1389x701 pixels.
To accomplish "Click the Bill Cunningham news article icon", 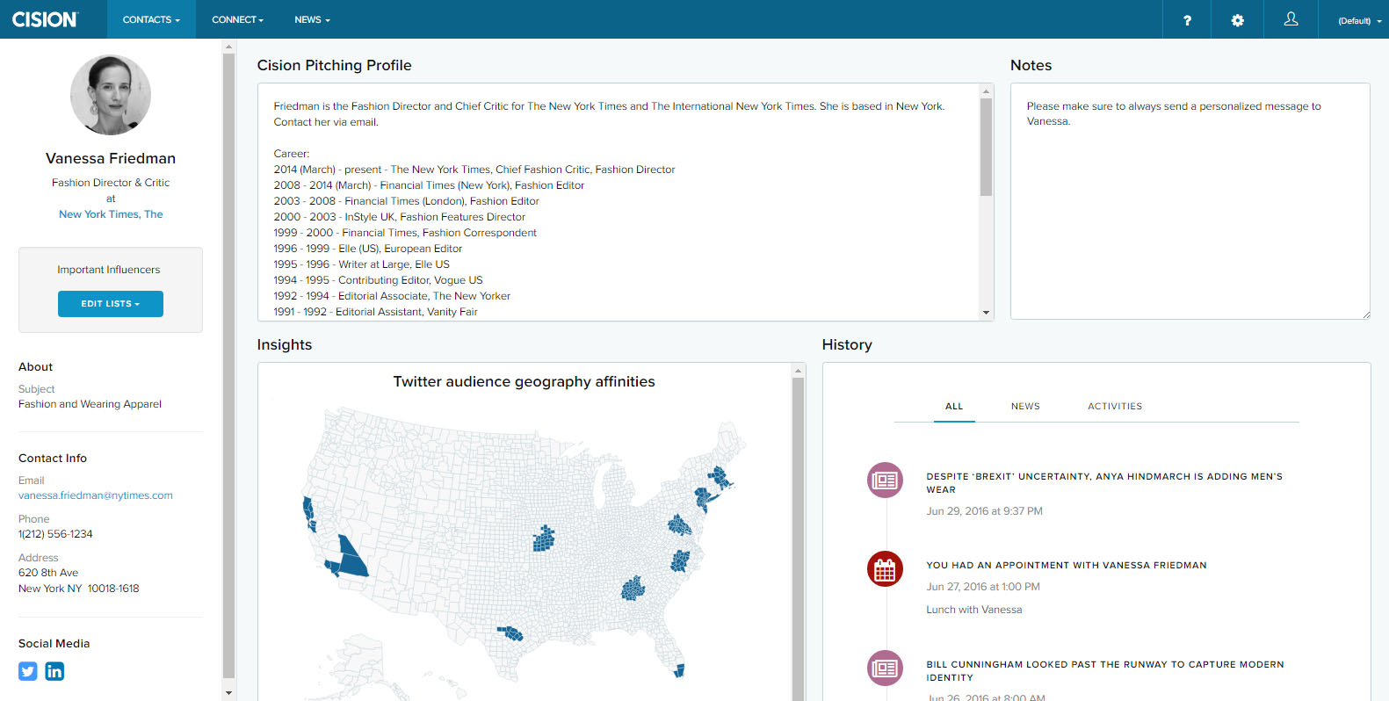I will (x=885, y=668).
